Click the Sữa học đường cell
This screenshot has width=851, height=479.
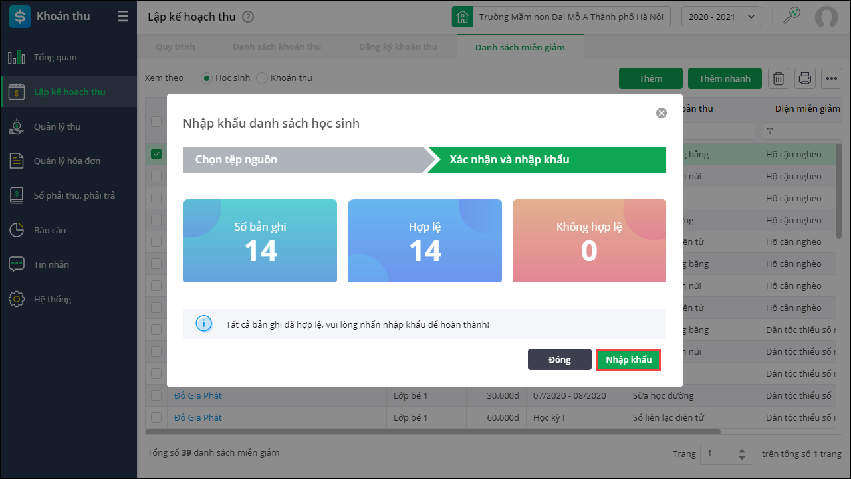(693, 395)
